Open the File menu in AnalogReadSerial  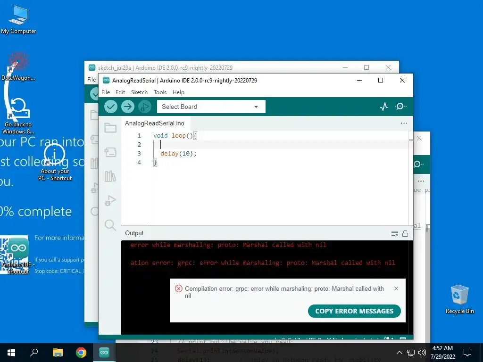click(x=106, y=92)
